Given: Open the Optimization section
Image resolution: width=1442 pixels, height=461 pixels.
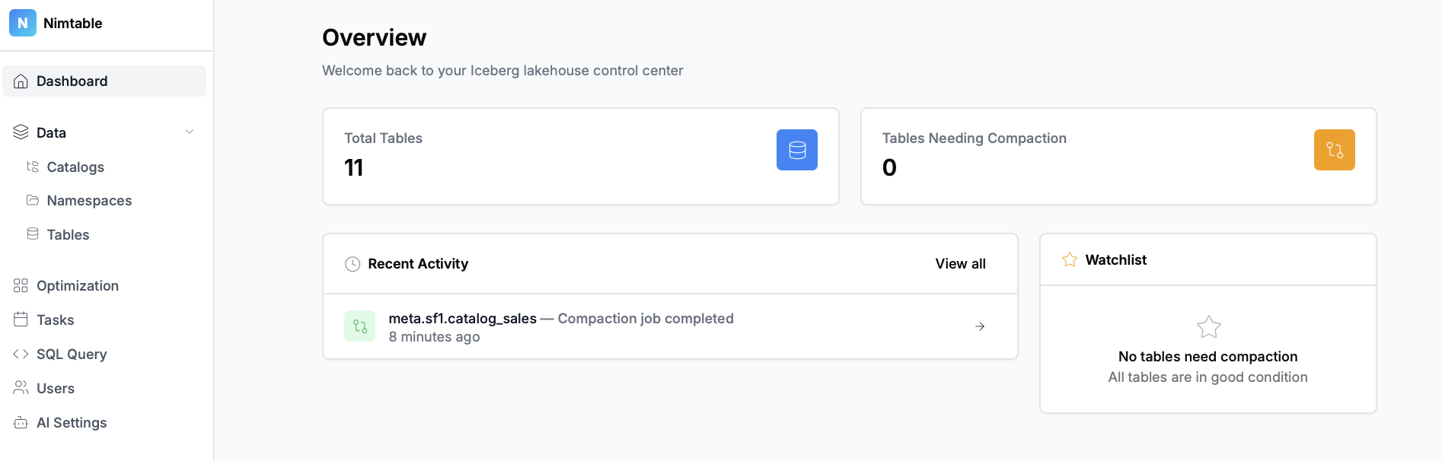Looking at the screenshot, I should (x=77, y=286).
